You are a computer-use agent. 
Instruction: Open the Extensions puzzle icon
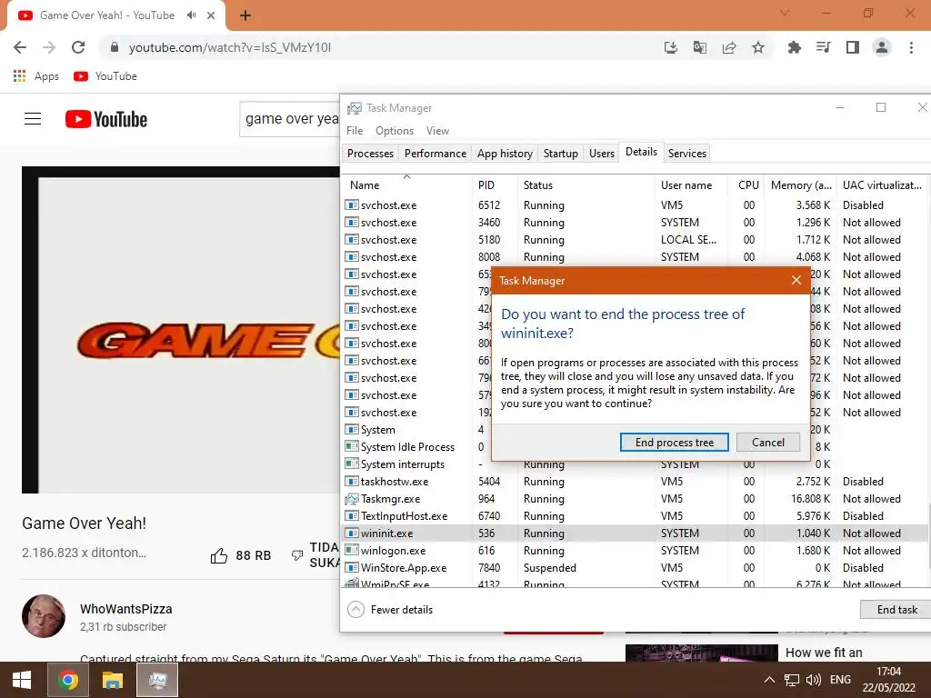click(794, 47)
